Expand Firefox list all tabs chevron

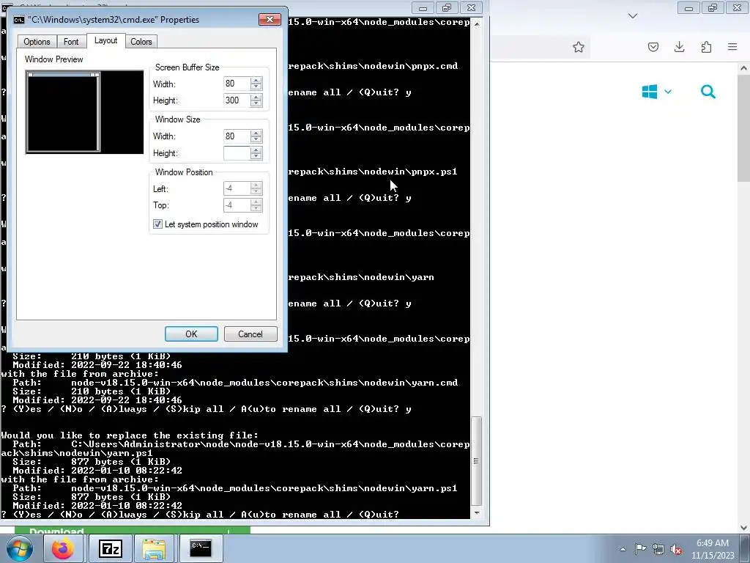tap(632, 16)
